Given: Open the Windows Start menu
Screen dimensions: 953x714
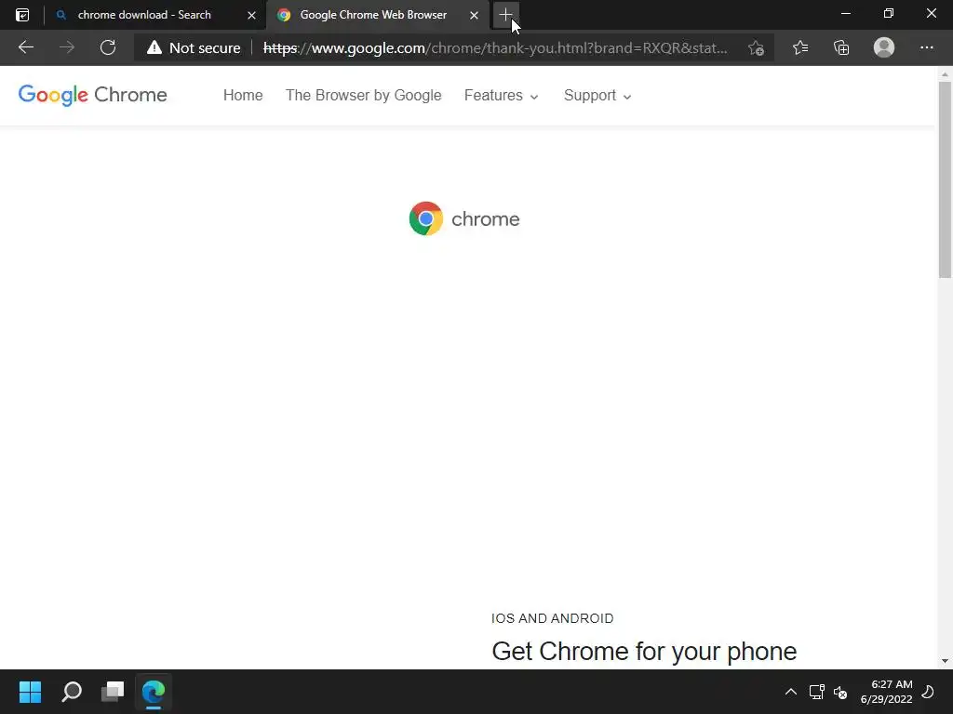Looking at the screenshot, I should click(x=30, y=692).
